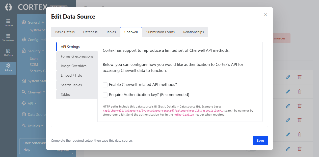Viewport: 319px width, 157px height.
Task: Go to the Relationships tab
Action: (194, 32)
